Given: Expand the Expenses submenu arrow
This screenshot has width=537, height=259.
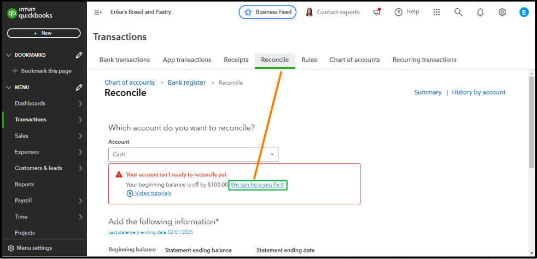Looking at the screenshot, I should click(80, 152).
